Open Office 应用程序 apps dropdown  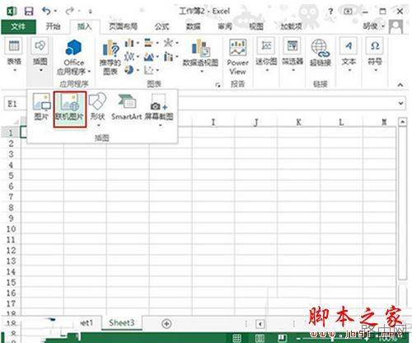(73, 57)
